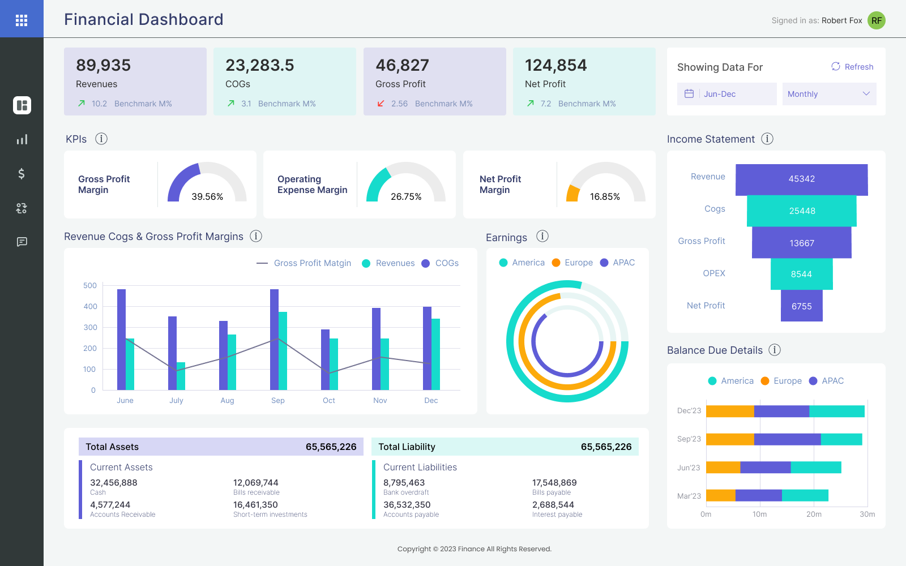Click the Revenue bar in Income Statement
The height and width of the screenshot is (566, 906).
[801, 179]
